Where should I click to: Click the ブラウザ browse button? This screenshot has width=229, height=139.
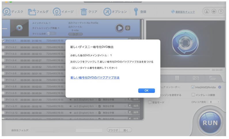(113, 130)
